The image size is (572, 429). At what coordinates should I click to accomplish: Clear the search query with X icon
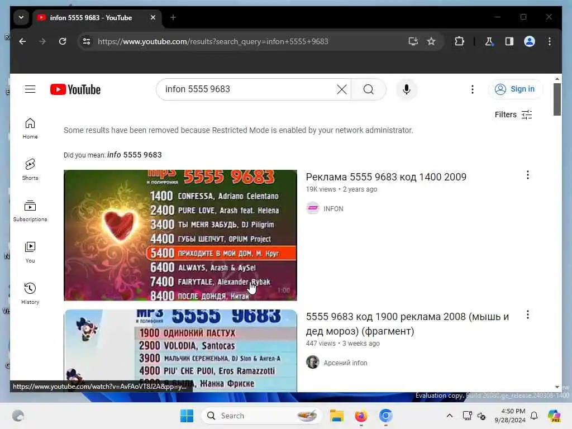click(341, 89)
